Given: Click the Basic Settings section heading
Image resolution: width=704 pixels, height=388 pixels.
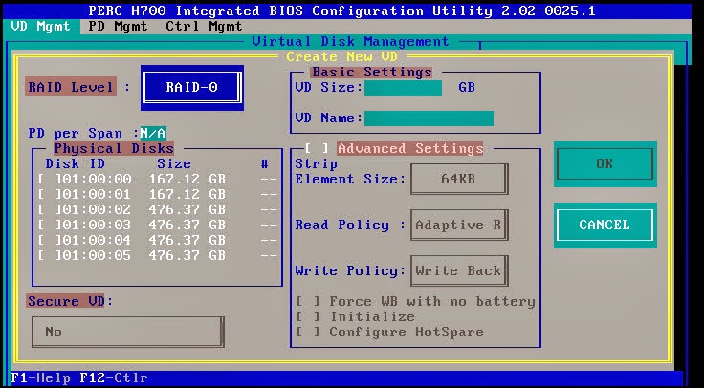Looking at the screenshot, I should [x=371, y=73].
